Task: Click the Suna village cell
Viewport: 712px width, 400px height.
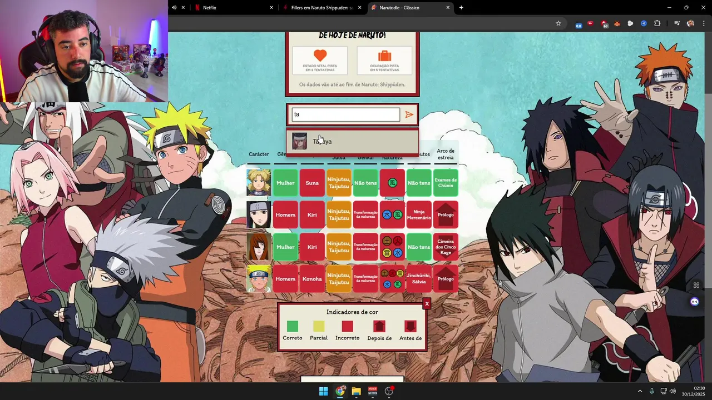Action: coord(312,183)
